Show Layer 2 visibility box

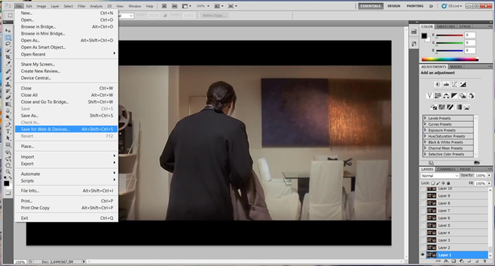click(x=423, y=247)
